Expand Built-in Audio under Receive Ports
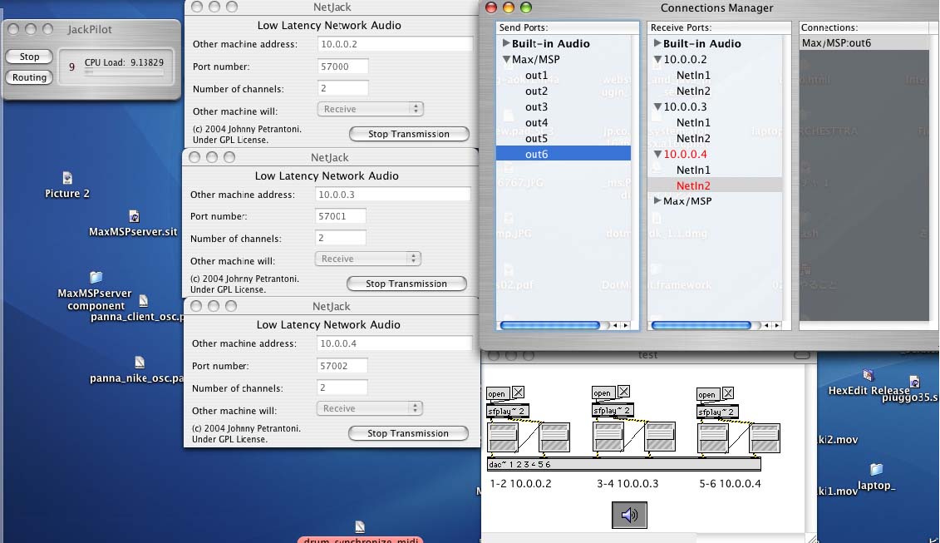Screen dimensions: 940x543 [657, 43]
